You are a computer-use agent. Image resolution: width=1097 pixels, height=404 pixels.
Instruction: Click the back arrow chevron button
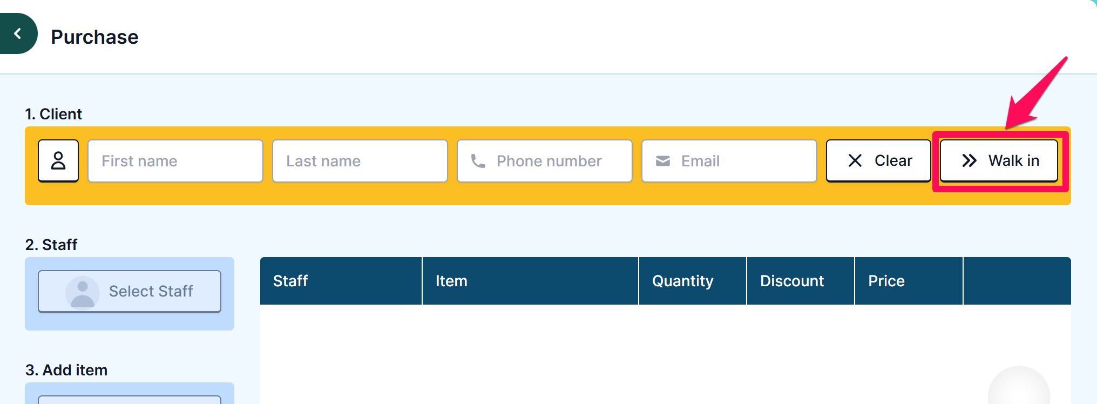(x=18, y=33)
